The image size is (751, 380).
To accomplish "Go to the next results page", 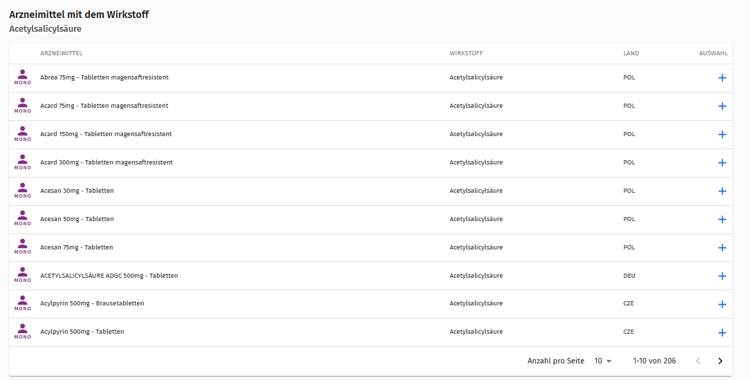I will (720, 361).
